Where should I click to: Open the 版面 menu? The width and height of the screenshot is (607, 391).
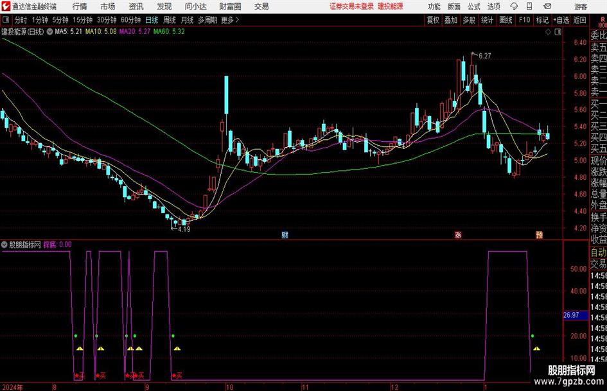click(453, 6)
